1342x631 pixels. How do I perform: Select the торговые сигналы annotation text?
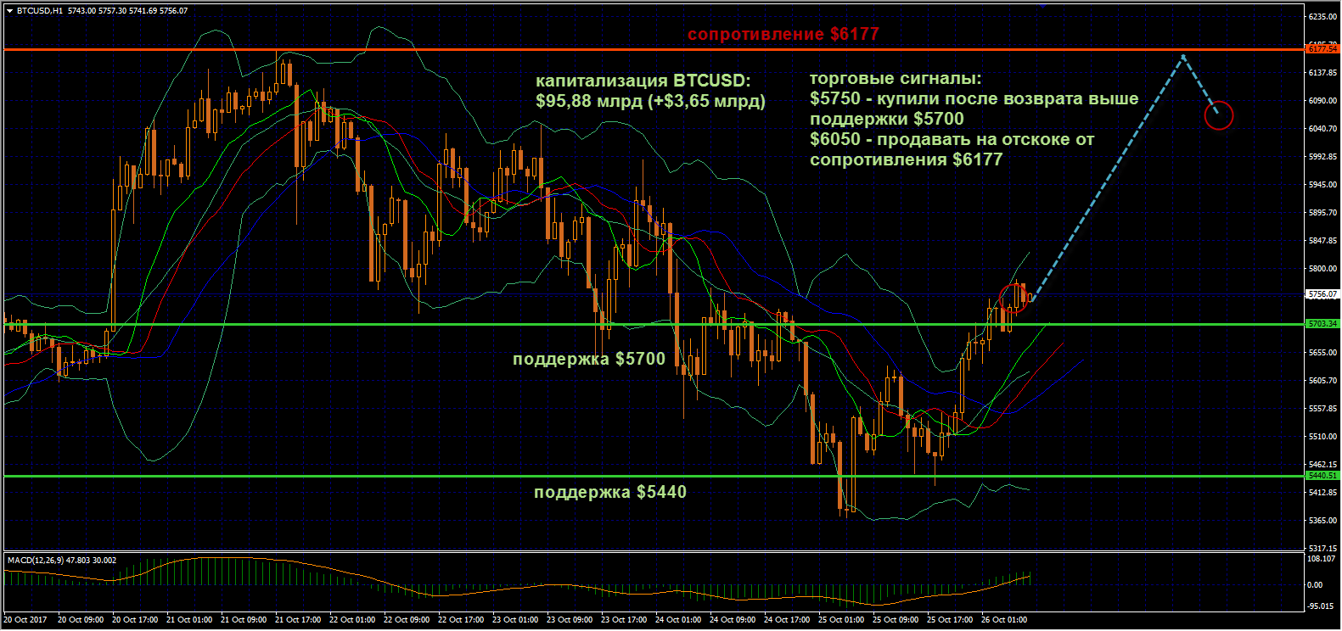pyautogui.click(x=974, y=119)
